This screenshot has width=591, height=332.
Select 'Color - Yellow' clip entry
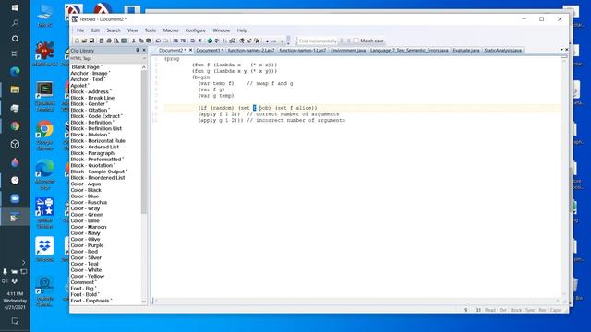point(88,277)
